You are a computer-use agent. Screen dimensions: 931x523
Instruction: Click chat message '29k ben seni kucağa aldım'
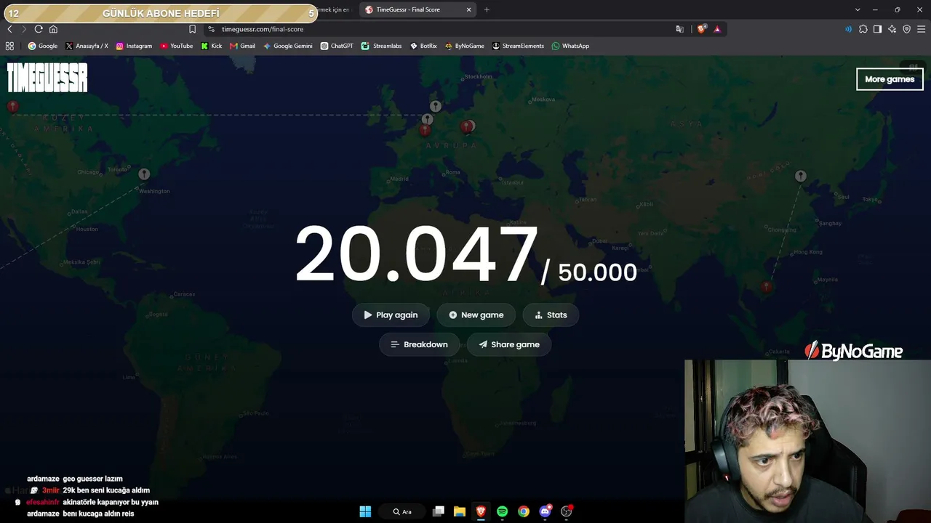pos(106,490)
